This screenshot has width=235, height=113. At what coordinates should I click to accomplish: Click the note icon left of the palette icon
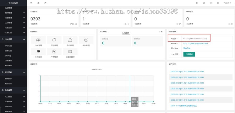(197, 3)
